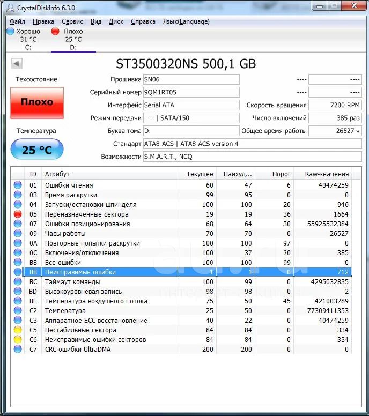The height and width of the screenshot is (416, 369).
Task: Click the Стандарт field ATA8-ACS
Action: pyautogui.click(x=253, y=144)
